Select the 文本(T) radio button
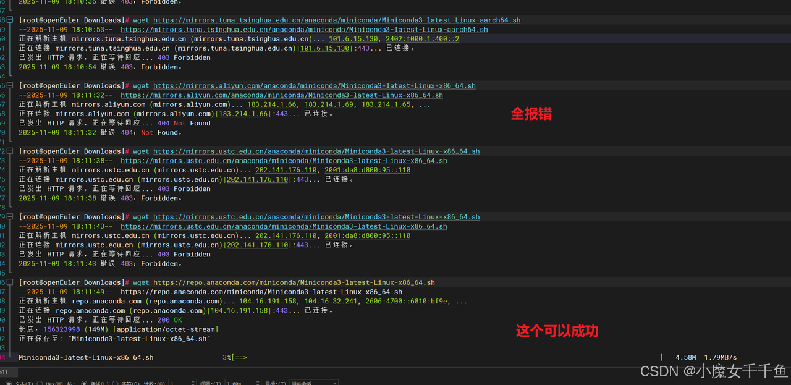 tap(9, 383)
